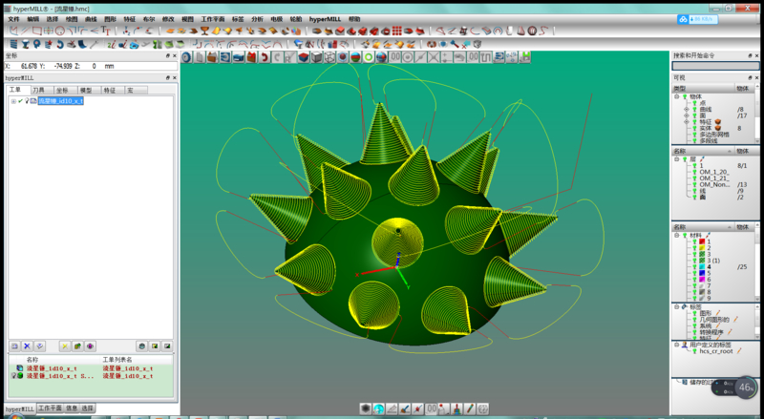Select the 流星锤_id10_x_t S... job row
The height and width of the screenshot is (419, 764).
pyautogui.click(x=90, y=376)
